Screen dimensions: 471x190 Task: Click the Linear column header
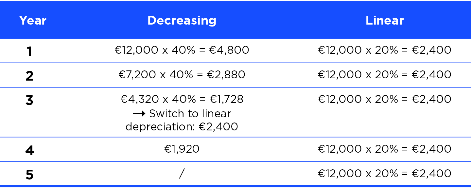(385, 21)
